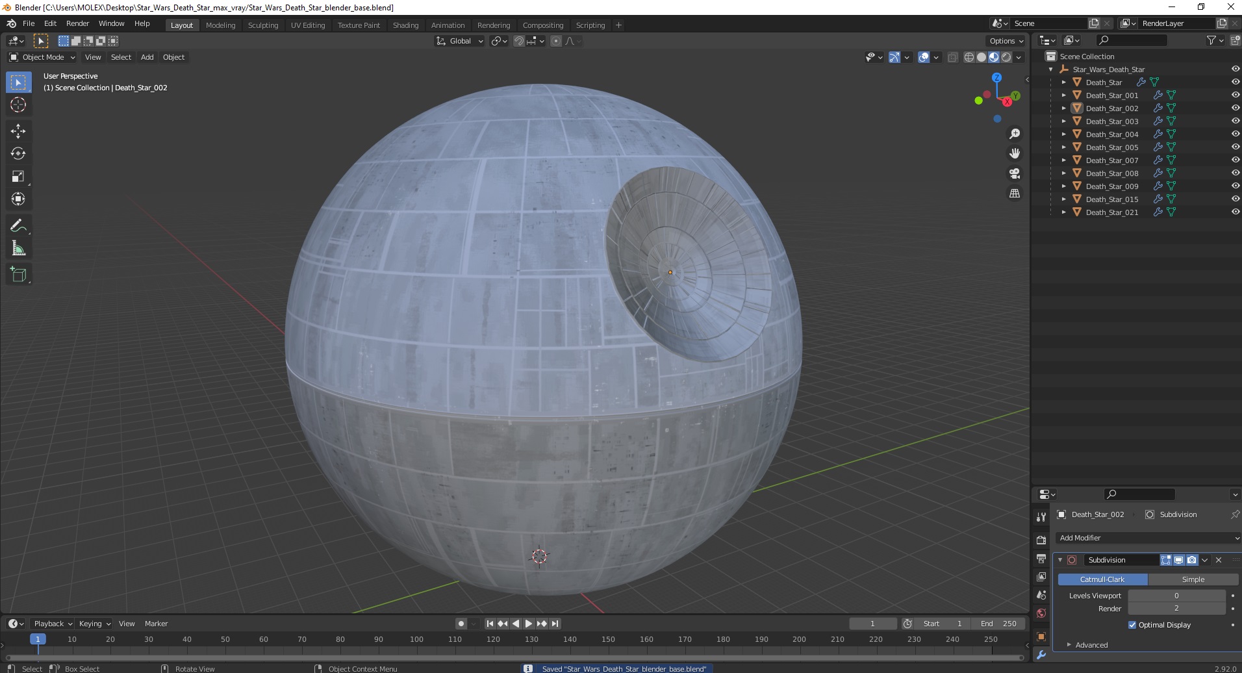Remove the Subdivision modifier with X

(1219, 560)
